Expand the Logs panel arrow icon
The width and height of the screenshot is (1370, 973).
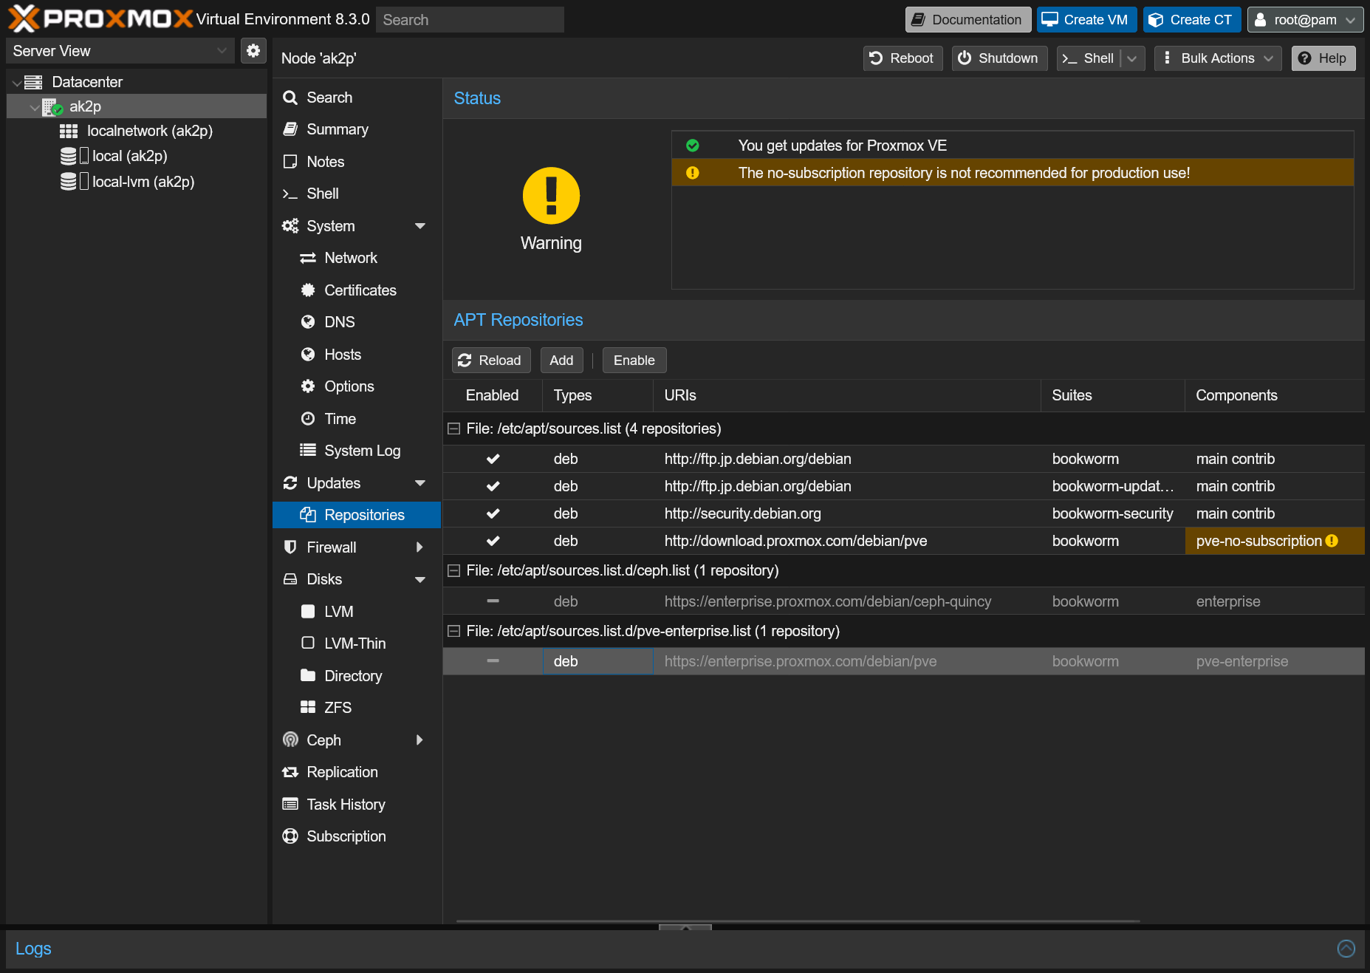click(x=1346, y=949)
